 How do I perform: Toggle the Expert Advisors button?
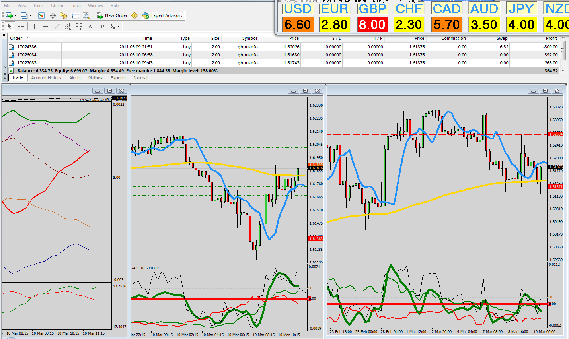coord(163,15)
